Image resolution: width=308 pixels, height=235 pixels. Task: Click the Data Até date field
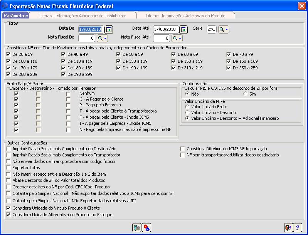[x=165, y=29]
